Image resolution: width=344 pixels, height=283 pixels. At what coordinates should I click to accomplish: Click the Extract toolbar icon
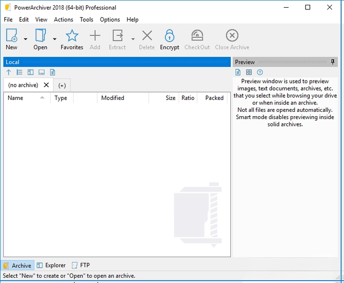pos(118,36)
